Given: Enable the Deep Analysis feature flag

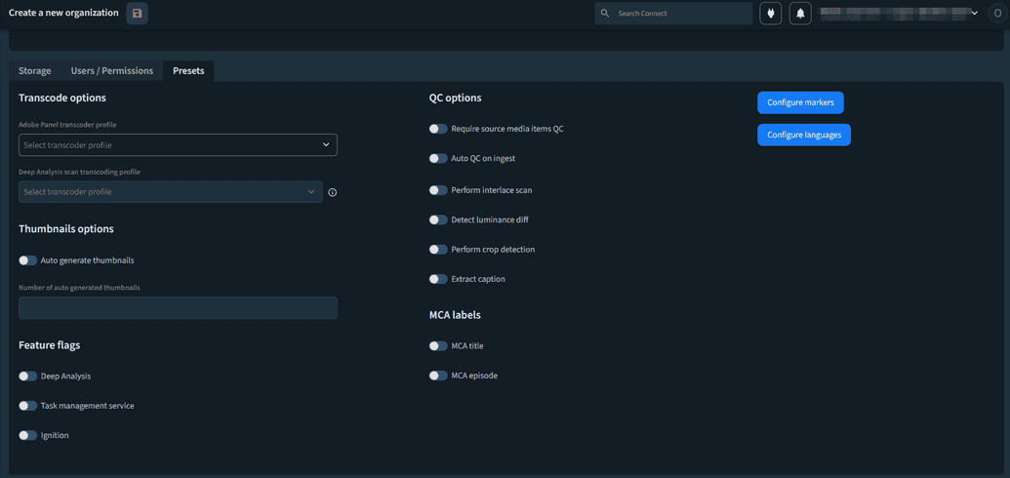Looking at the screenshot, I should (27, 377).
